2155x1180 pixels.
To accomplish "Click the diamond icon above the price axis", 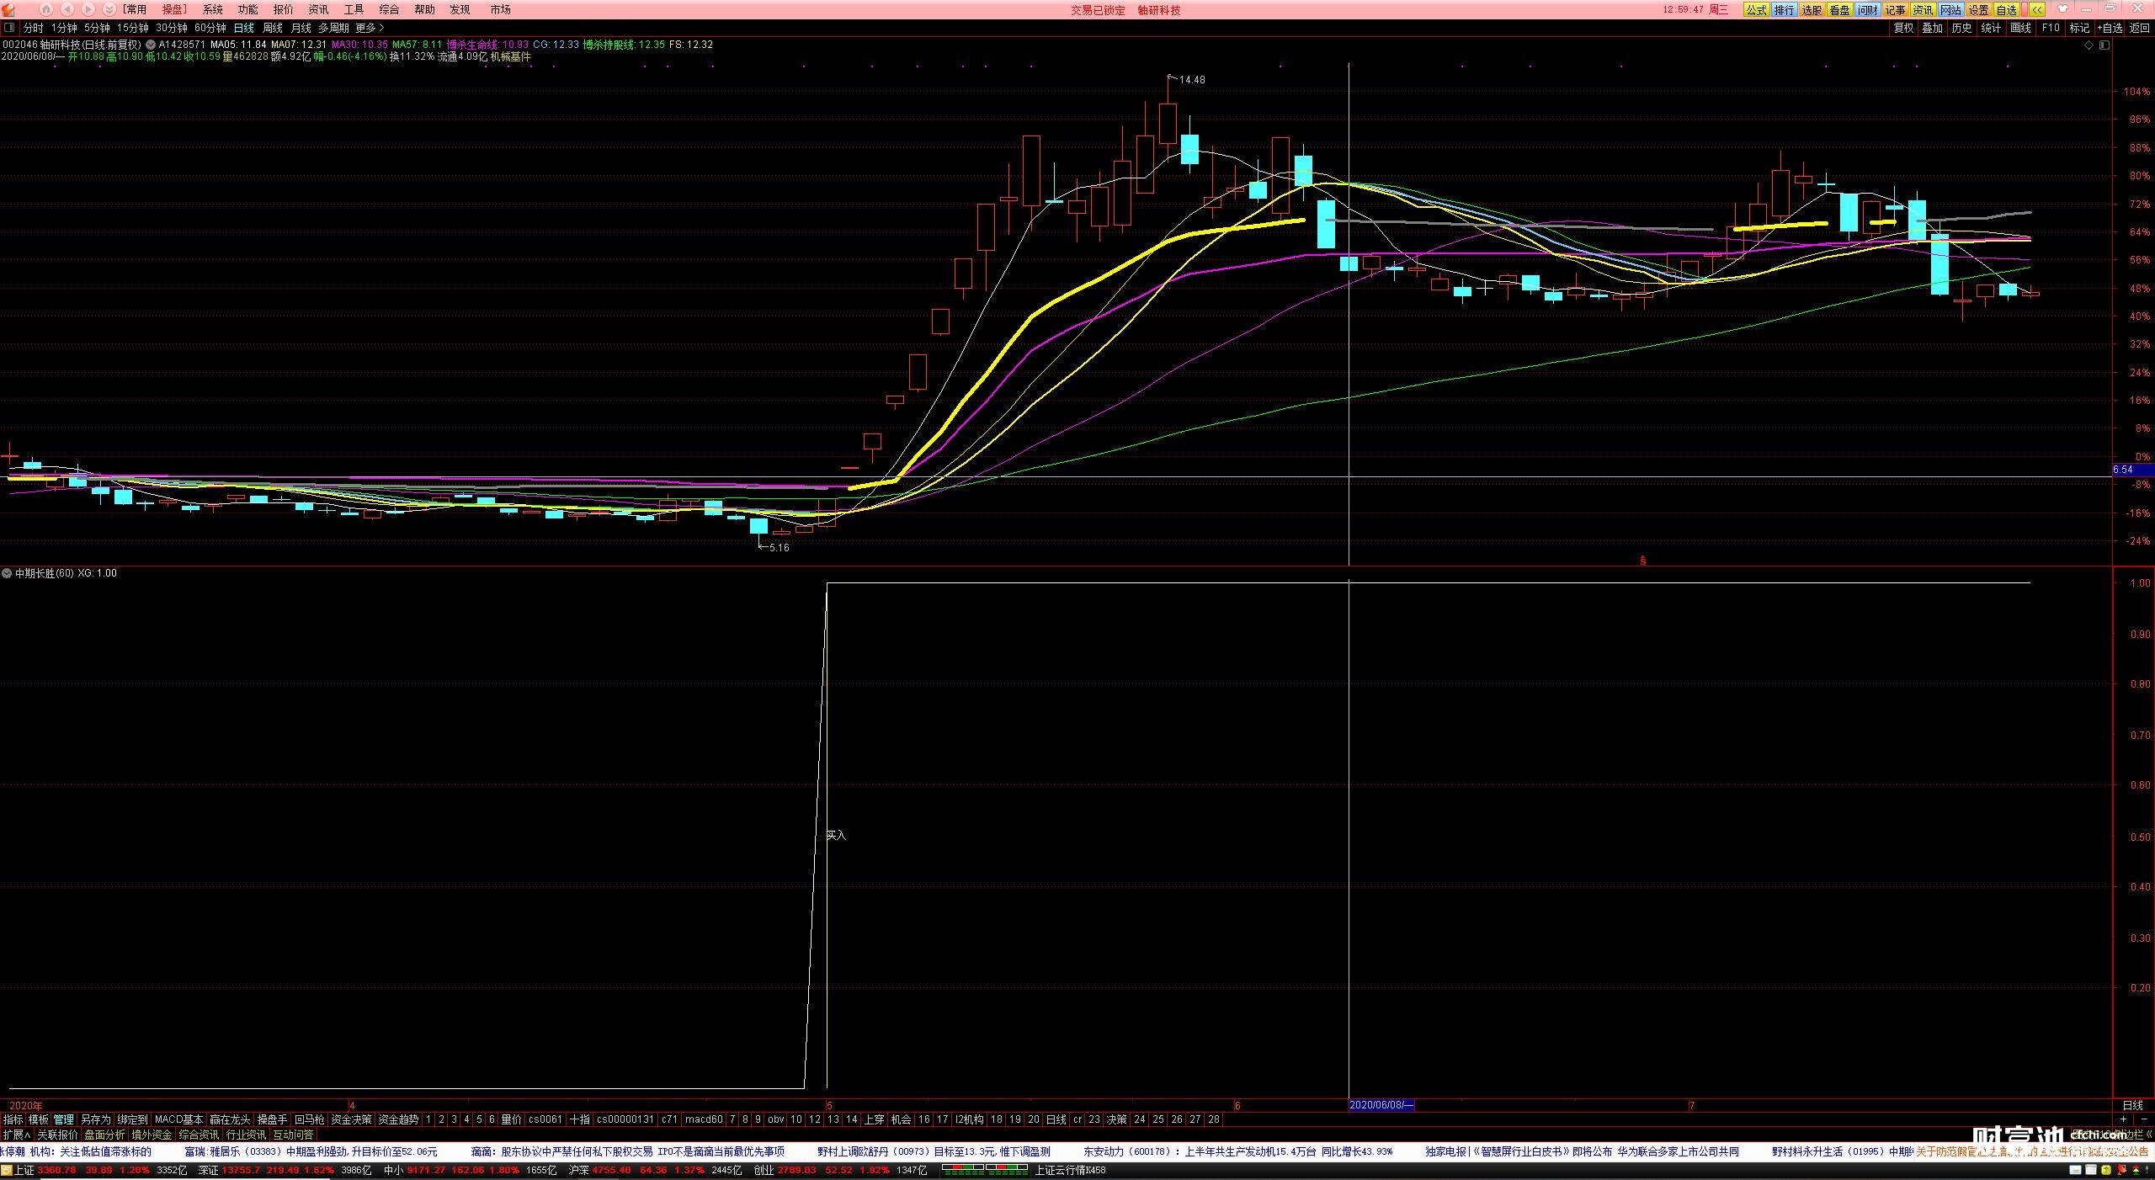I will (x=2088, y=45).
